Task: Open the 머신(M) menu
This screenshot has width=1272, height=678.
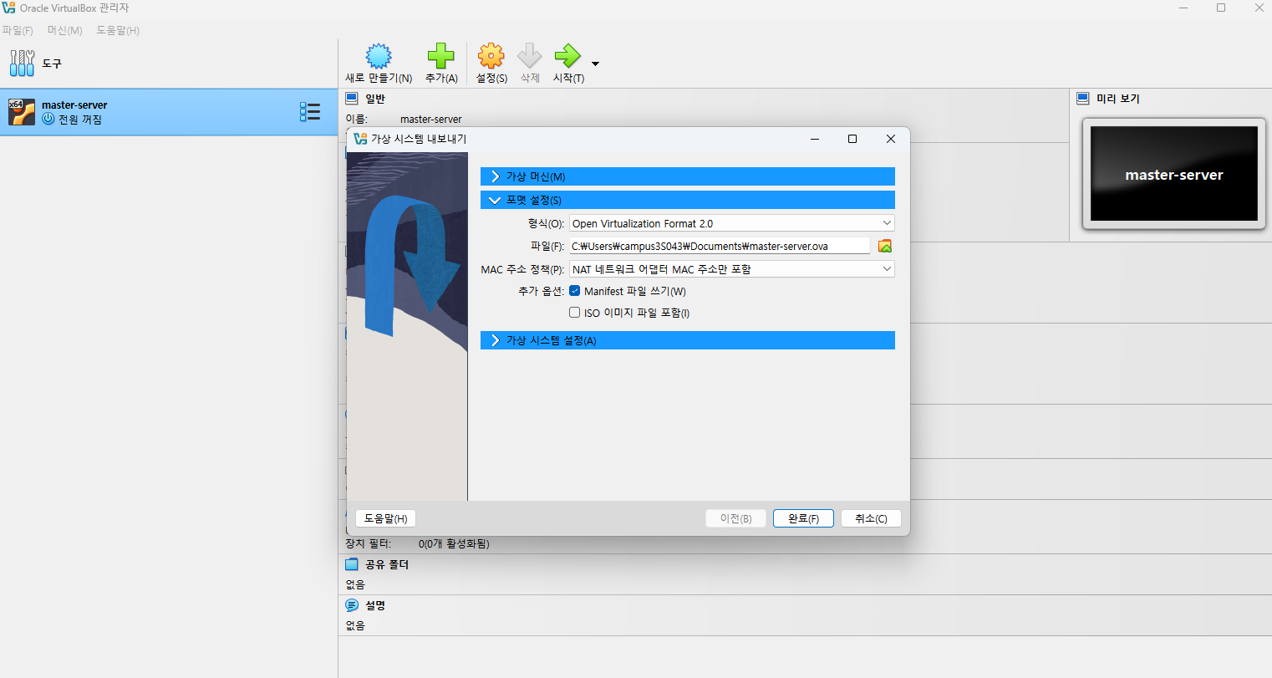Action: 64,30
